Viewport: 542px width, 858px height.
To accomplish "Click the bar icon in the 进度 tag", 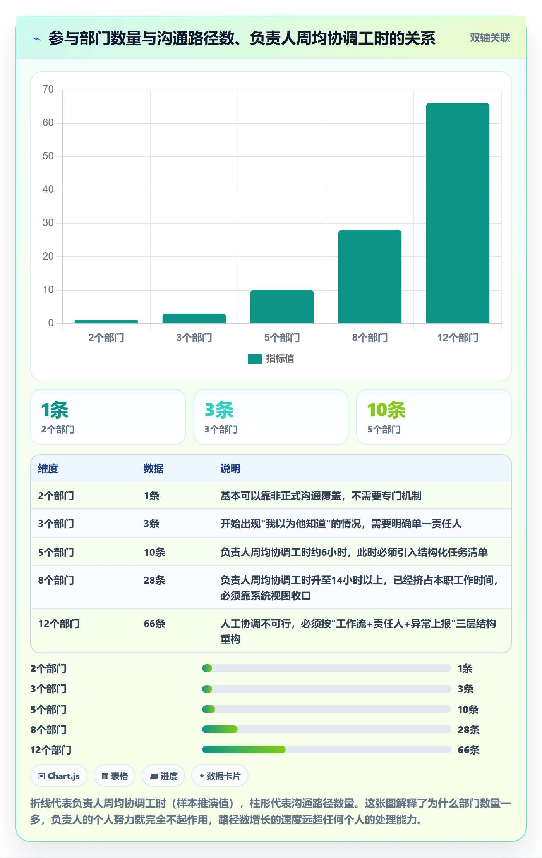I will coord(154,776).
